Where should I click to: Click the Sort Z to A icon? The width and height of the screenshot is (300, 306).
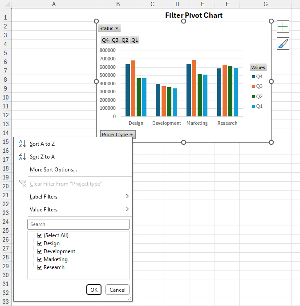click(23, 156)
